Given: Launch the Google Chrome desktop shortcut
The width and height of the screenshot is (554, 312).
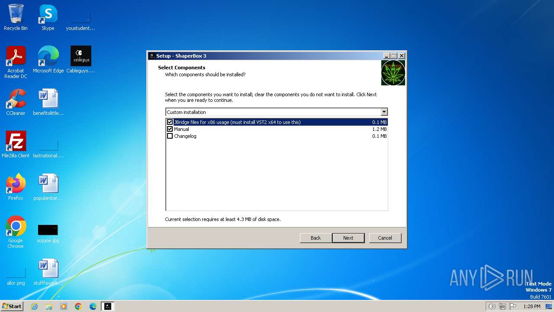Looking at the screenshot, I should click(16, 232).
